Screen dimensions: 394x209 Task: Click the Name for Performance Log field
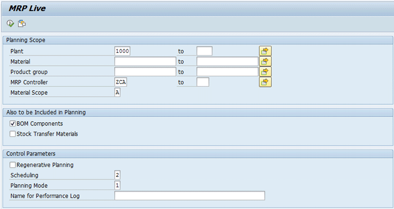pos(189,196)
